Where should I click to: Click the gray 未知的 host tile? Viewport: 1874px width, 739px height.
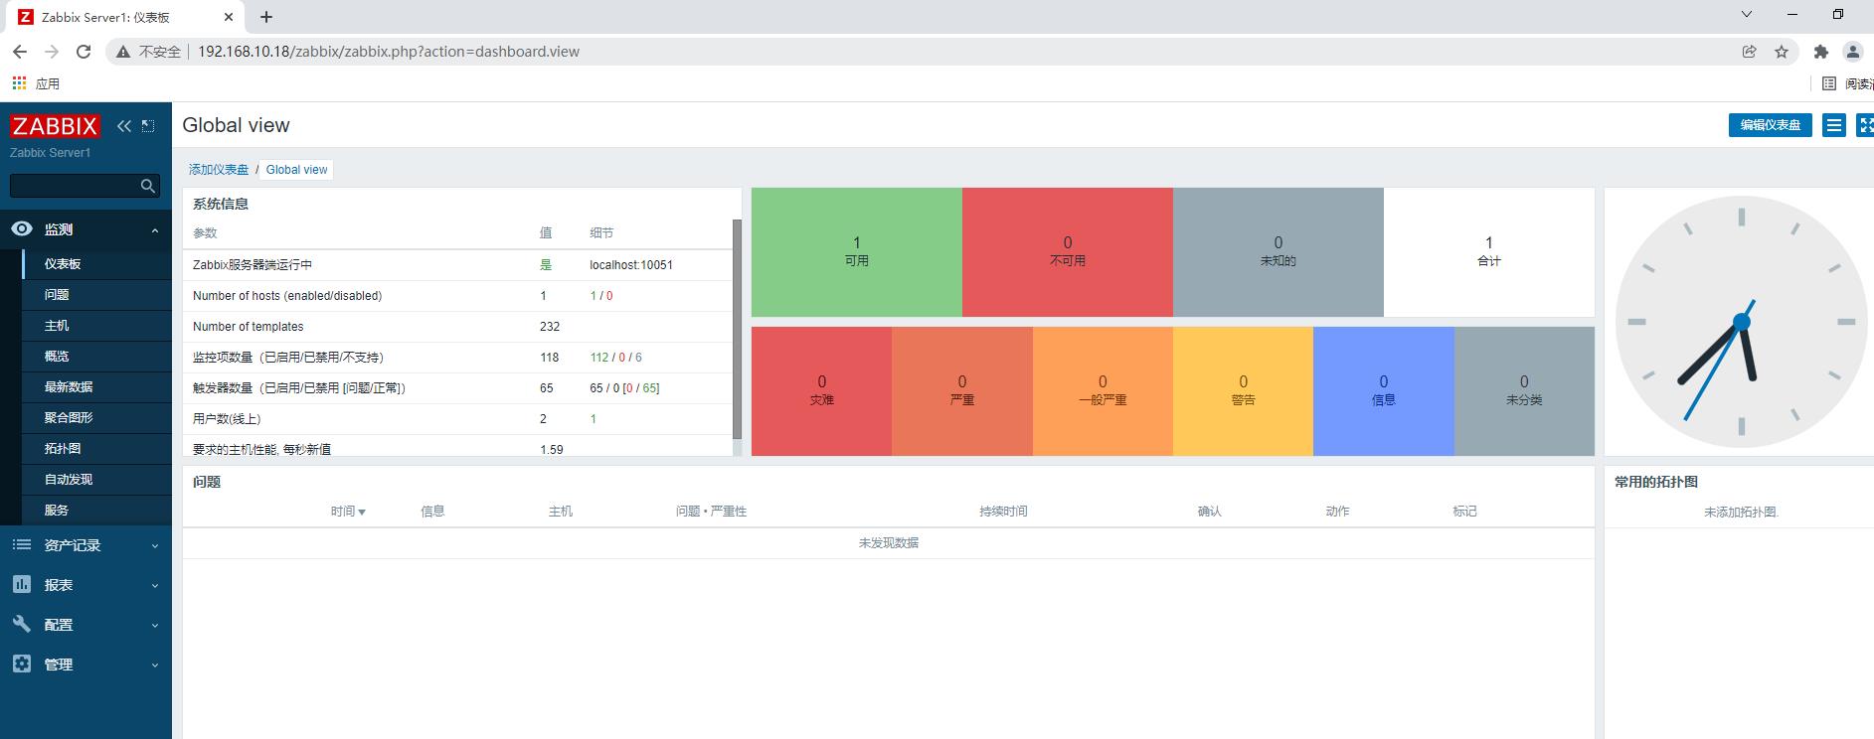click(1278, 252)
